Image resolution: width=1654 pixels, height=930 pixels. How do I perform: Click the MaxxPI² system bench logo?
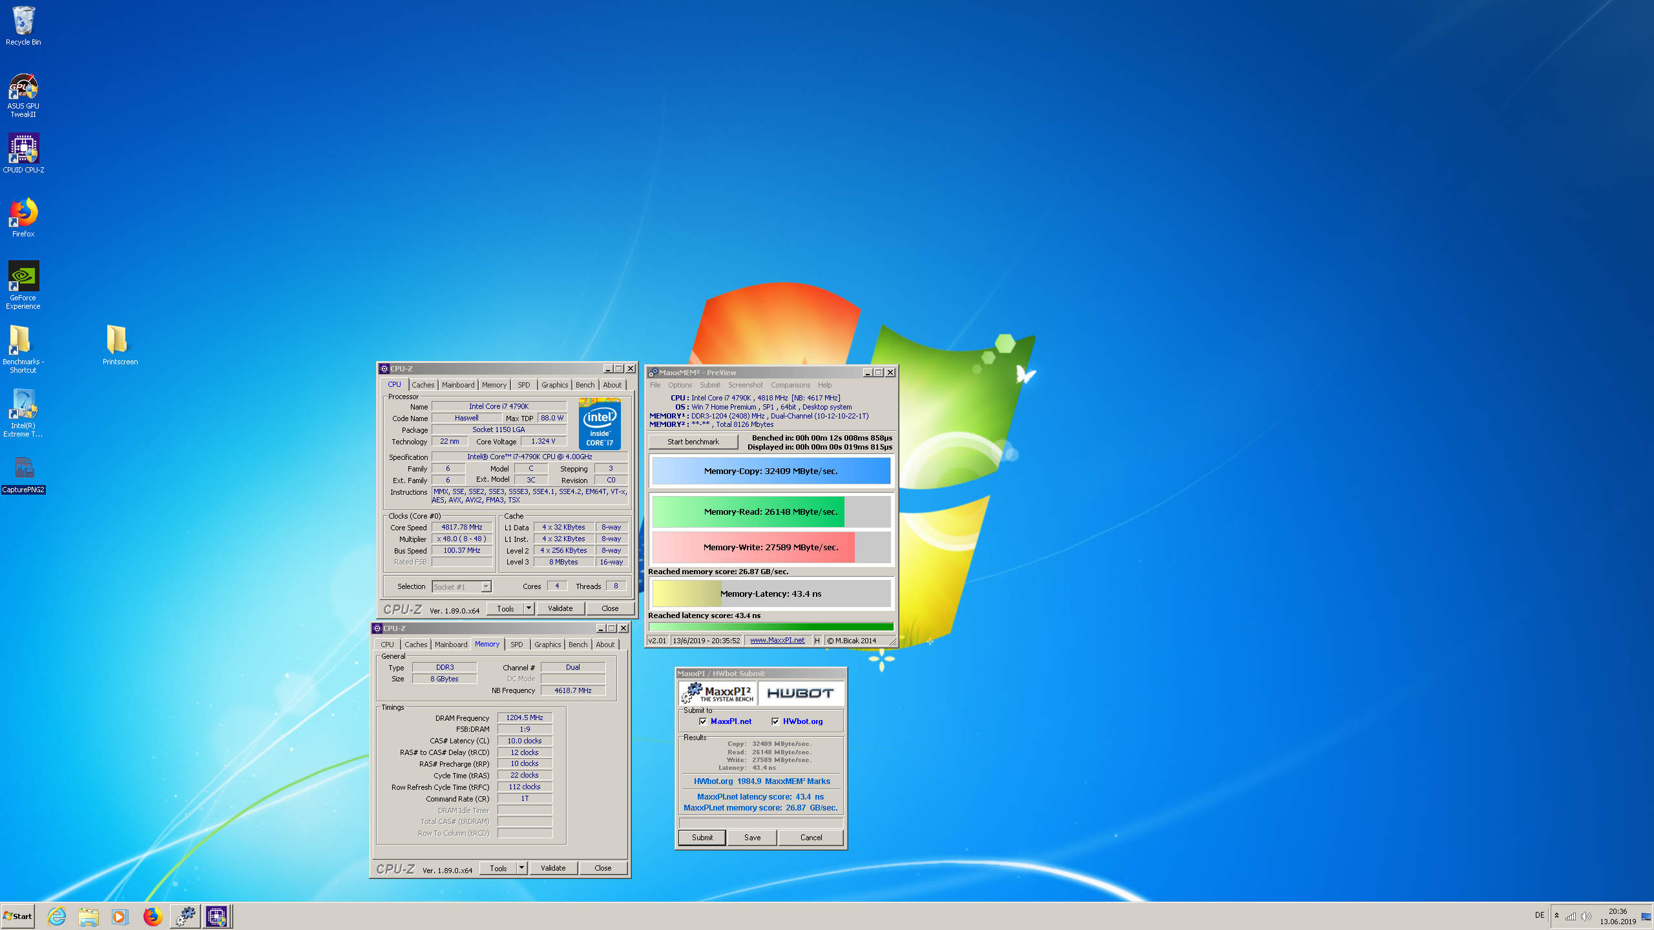click(718, 693)
